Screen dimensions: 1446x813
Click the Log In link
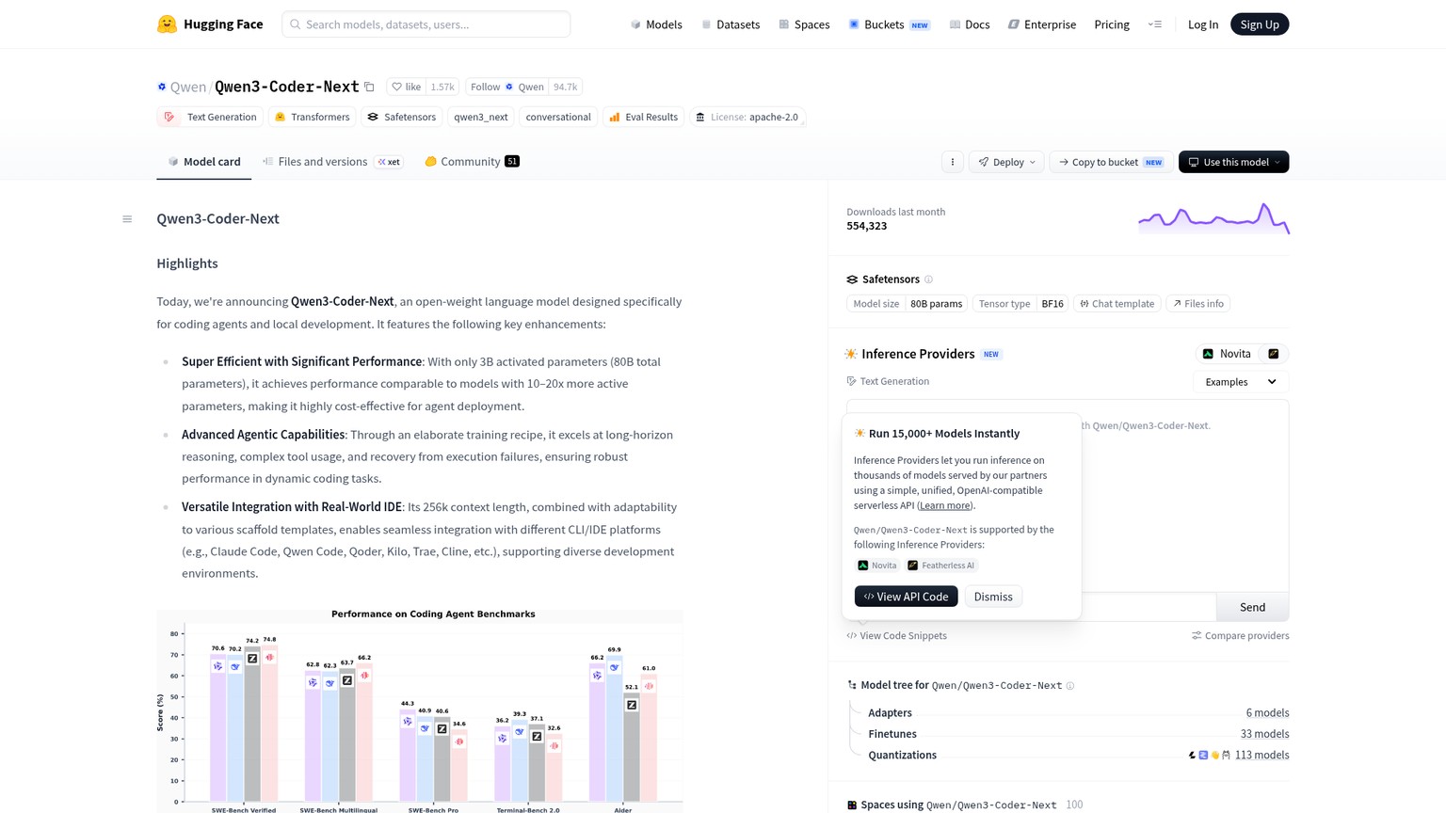pos(1203,24)
